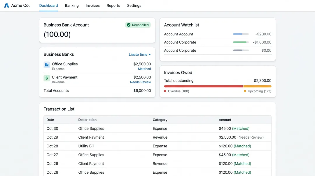This screenshot has width=315, height=176.
Task: Click the Invoices Owed heading
Action: click(x=178, y=73)
